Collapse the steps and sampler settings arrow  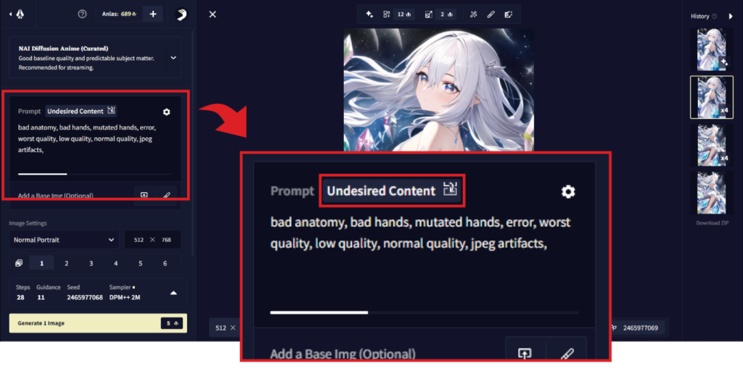pos(173,293)
